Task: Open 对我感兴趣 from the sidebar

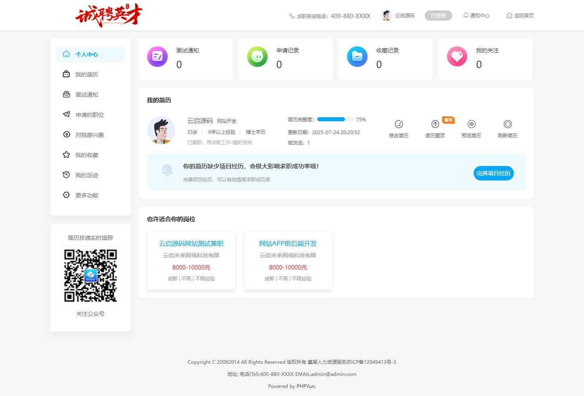Action: 89,135
